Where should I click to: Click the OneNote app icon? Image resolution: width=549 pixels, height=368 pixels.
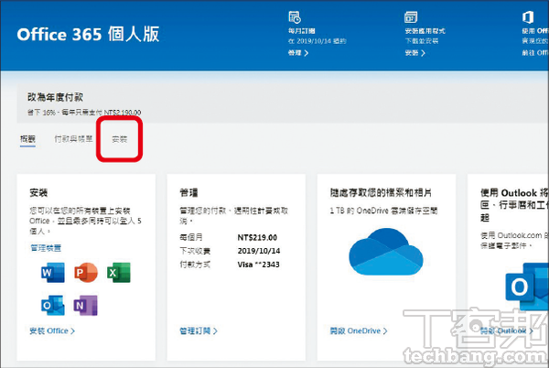[86, 305]
